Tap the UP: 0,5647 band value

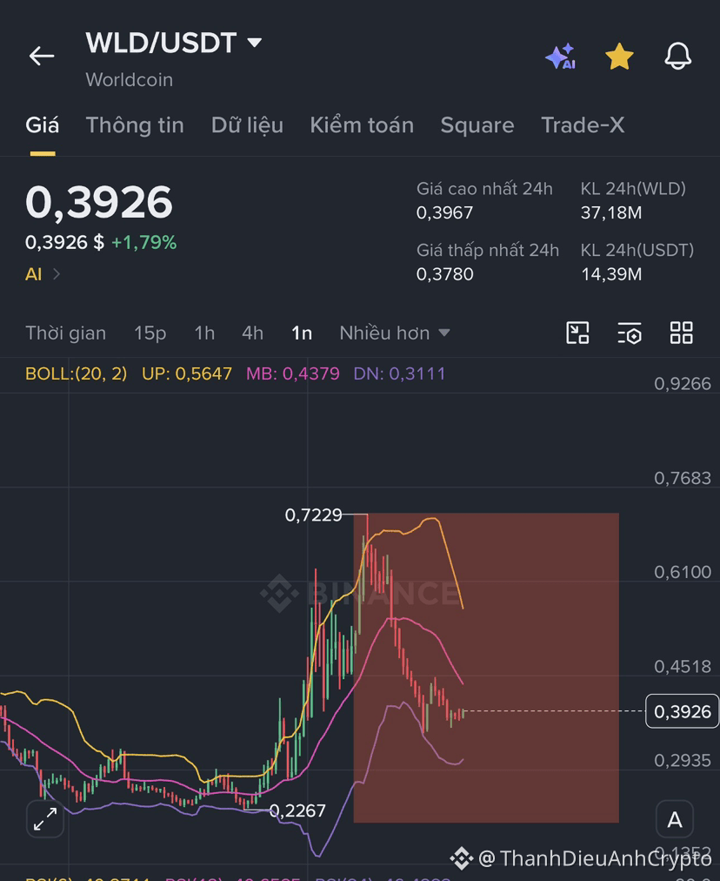coord(187,373)
